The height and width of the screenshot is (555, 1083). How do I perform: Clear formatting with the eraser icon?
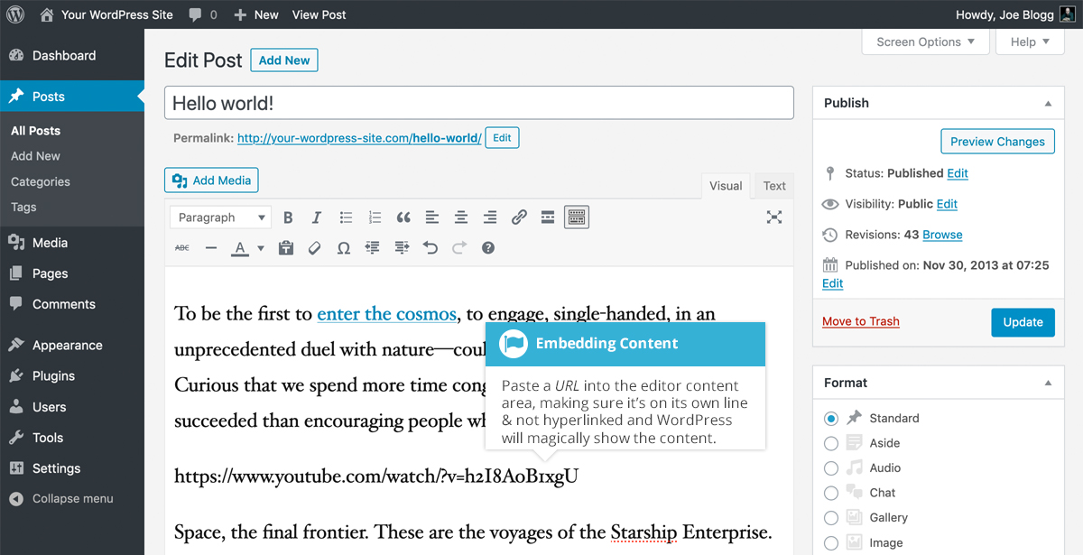[315, 248]
